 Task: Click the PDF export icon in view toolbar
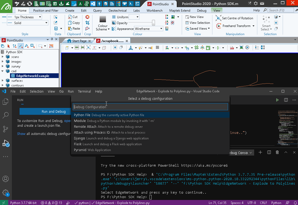point(232,48)
